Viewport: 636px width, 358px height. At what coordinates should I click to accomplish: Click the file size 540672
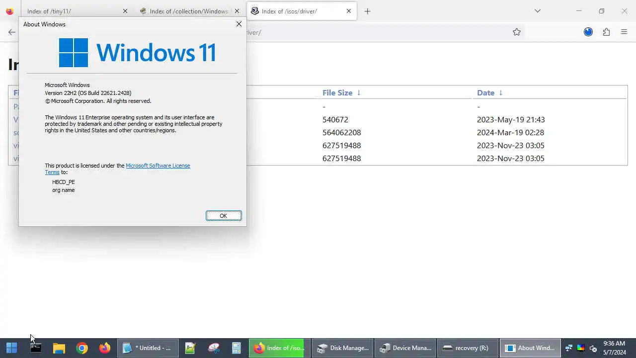335,119
